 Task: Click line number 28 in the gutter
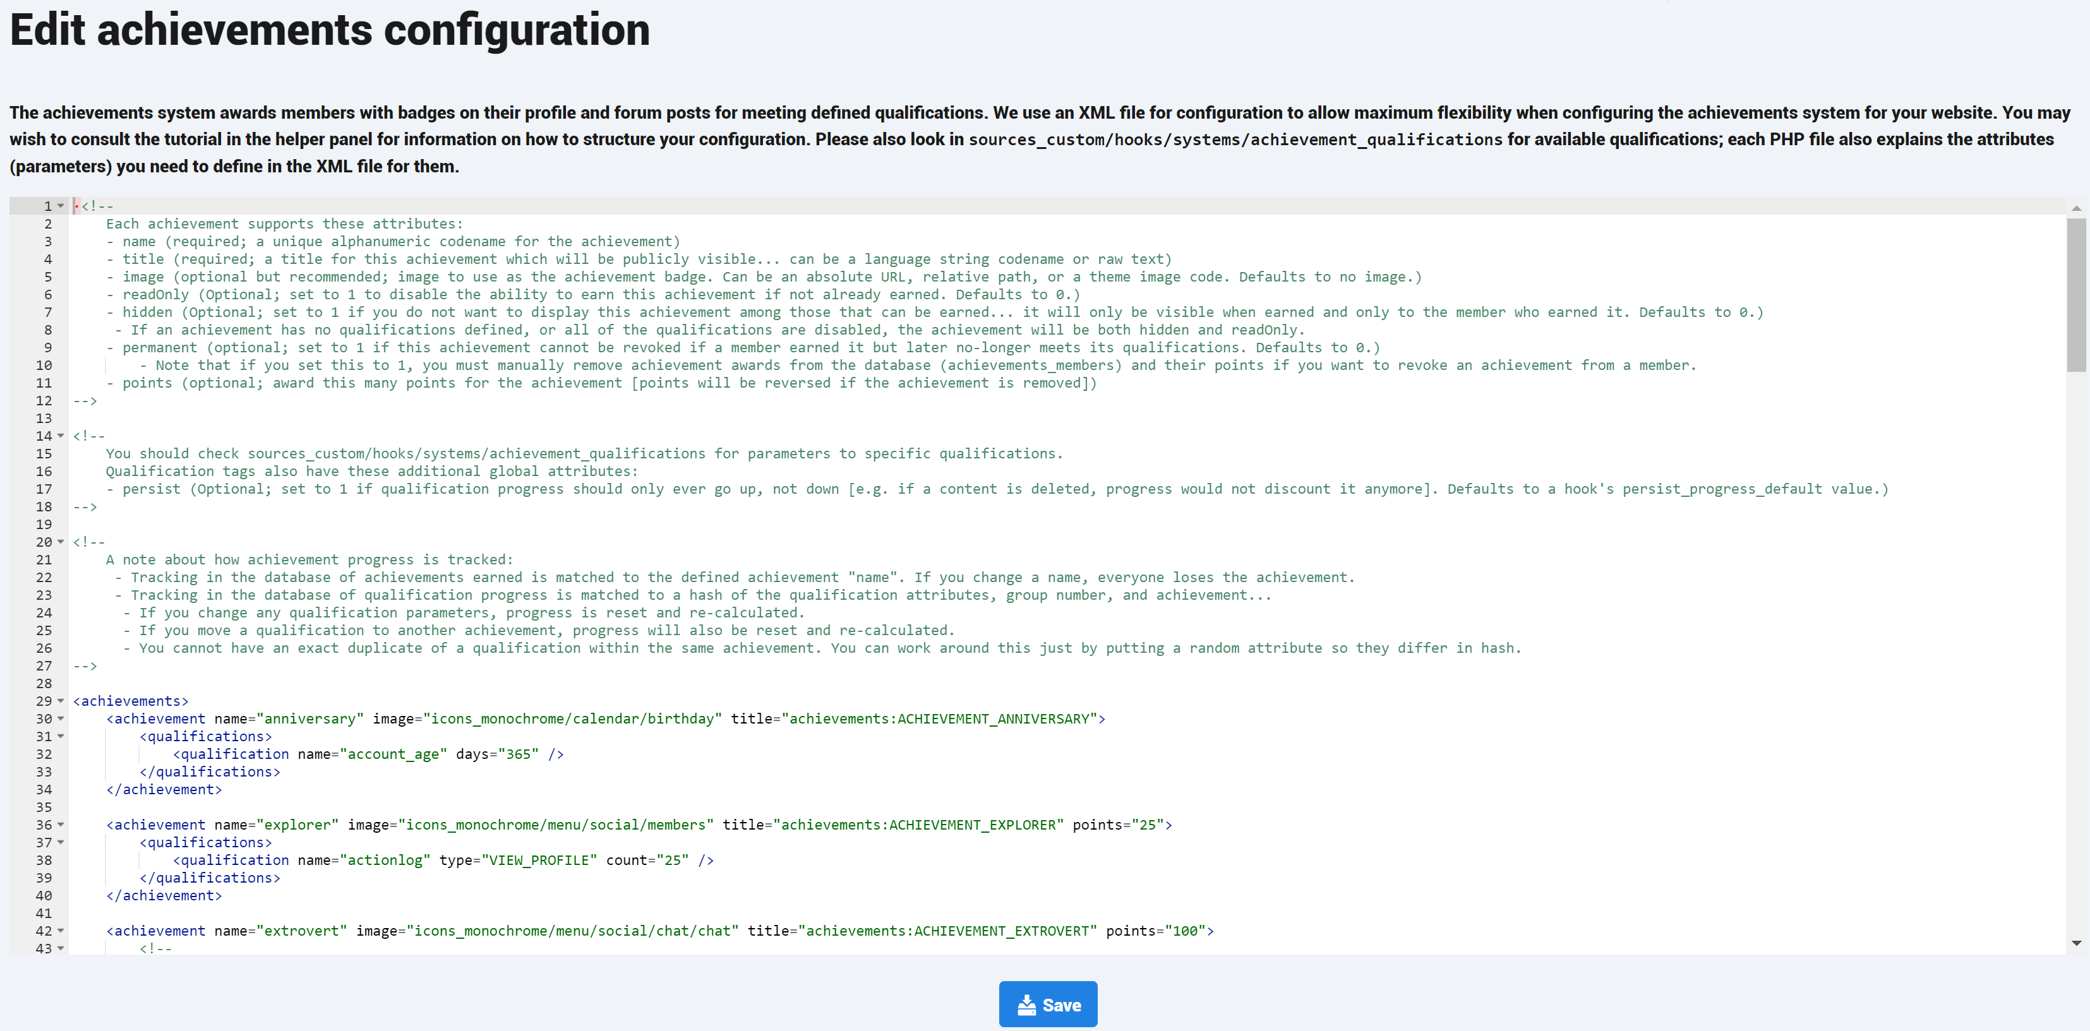coord(44,683)
